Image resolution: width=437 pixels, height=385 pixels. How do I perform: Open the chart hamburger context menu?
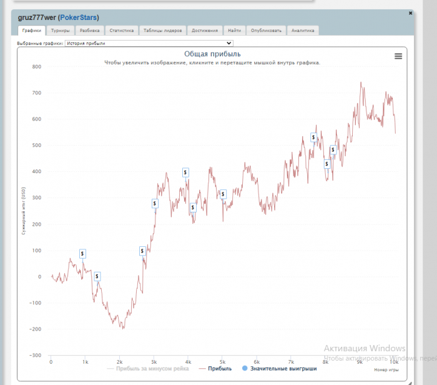click(398, 56)
